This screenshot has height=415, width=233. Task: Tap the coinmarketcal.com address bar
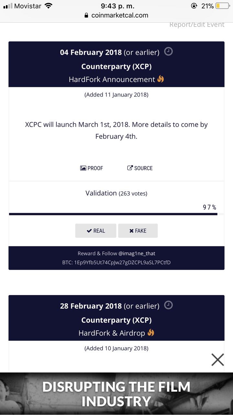(x=116, y=15)
